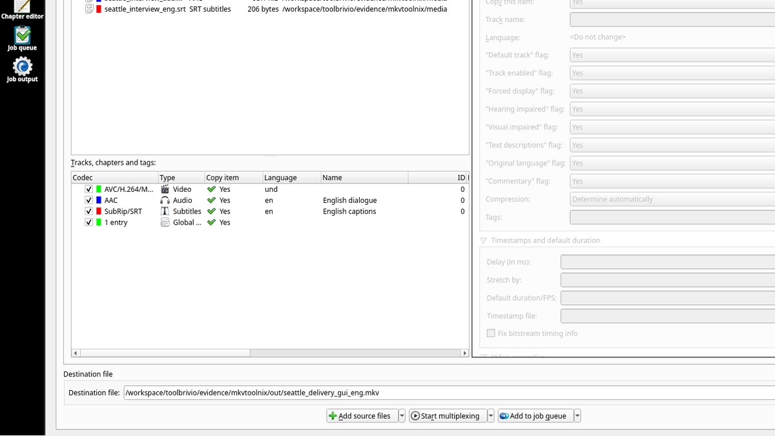The image size is (775, 436).
Task: Sort tracks by Type column header
Action: pyautogui.click(x=181, y=178)
